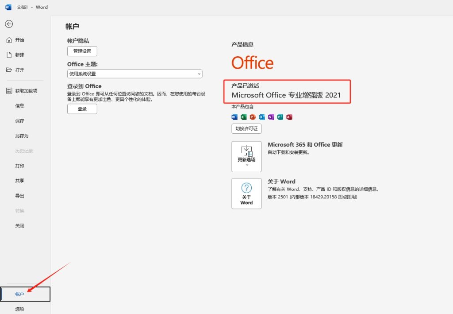The height and width of the screenshot is (314, 453).
Task: Click the 帐户隐私 heading
Action: coord(78,41)
